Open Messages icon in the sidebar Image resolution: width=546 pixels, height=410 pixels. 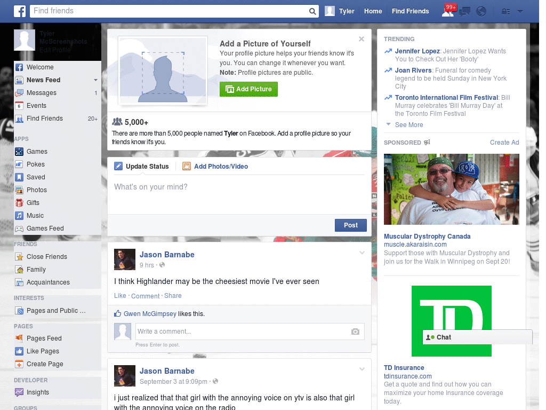(19, 93)
